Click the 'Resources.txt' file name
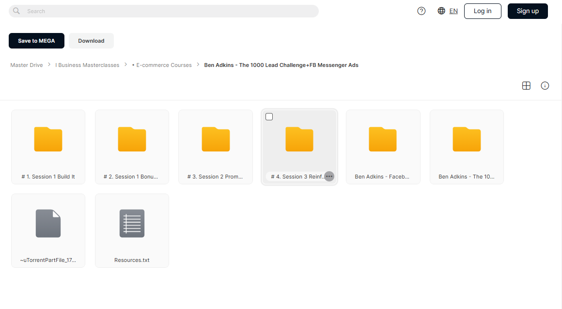Viewport: 562px width, 309px height. coord(132,260)
